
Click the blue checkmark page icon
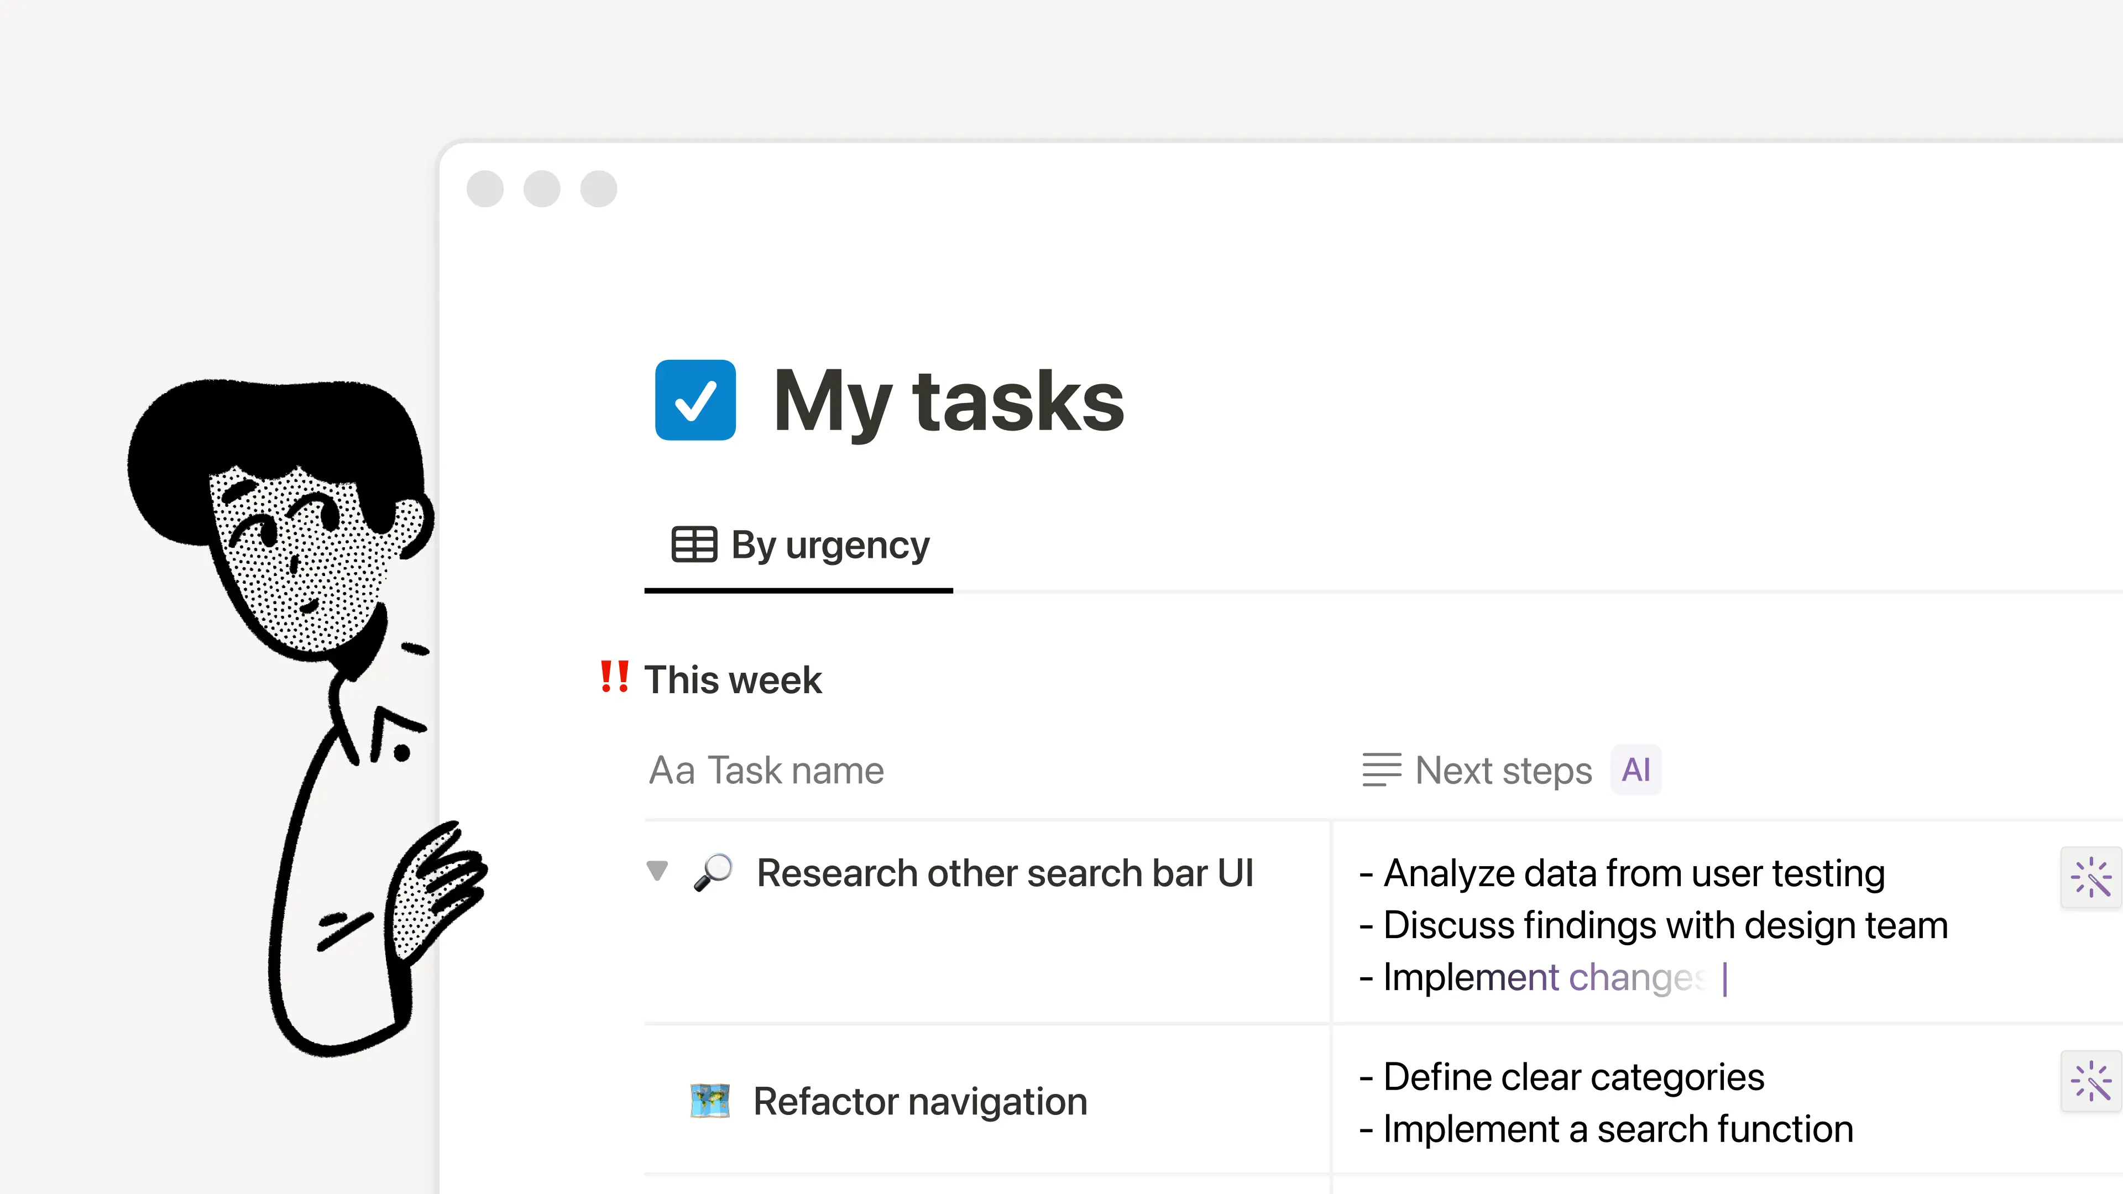pos(695,400)
